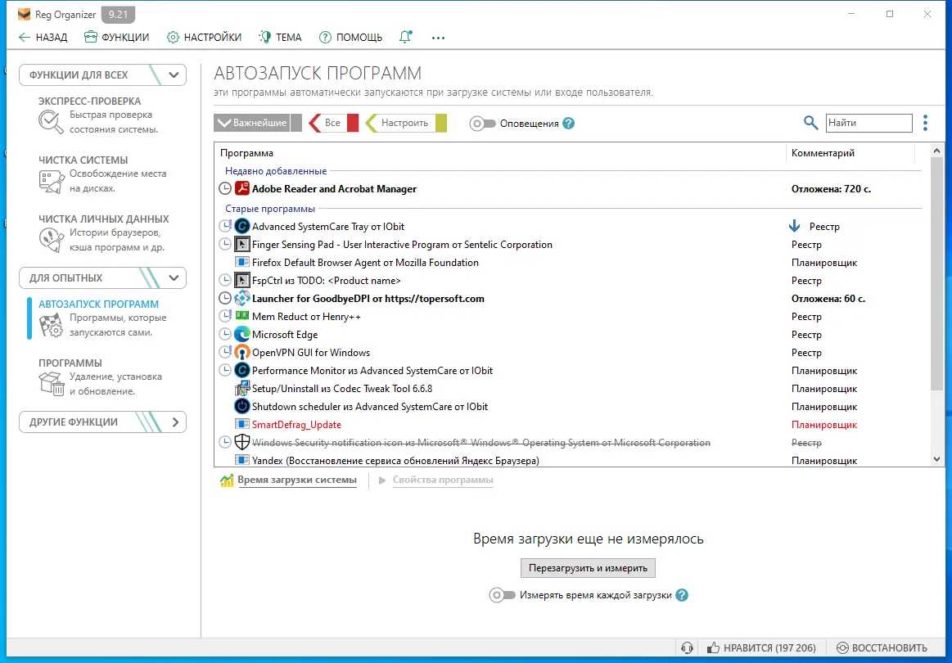Toggle delay clock for Performance Monitor row
Viewport: 952px width, 663px height.
pyautogui.click(x=224, y=370)
